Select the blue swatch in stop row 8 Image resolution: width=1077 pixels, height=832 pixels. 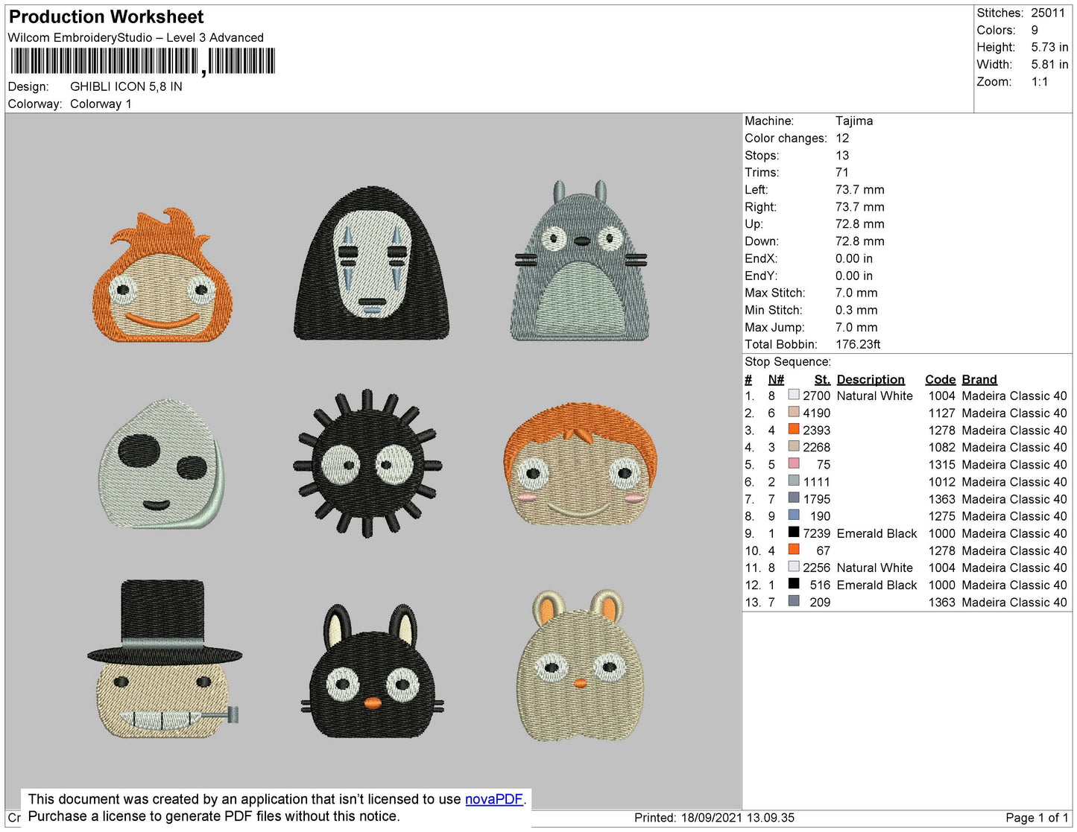(794, 515)
